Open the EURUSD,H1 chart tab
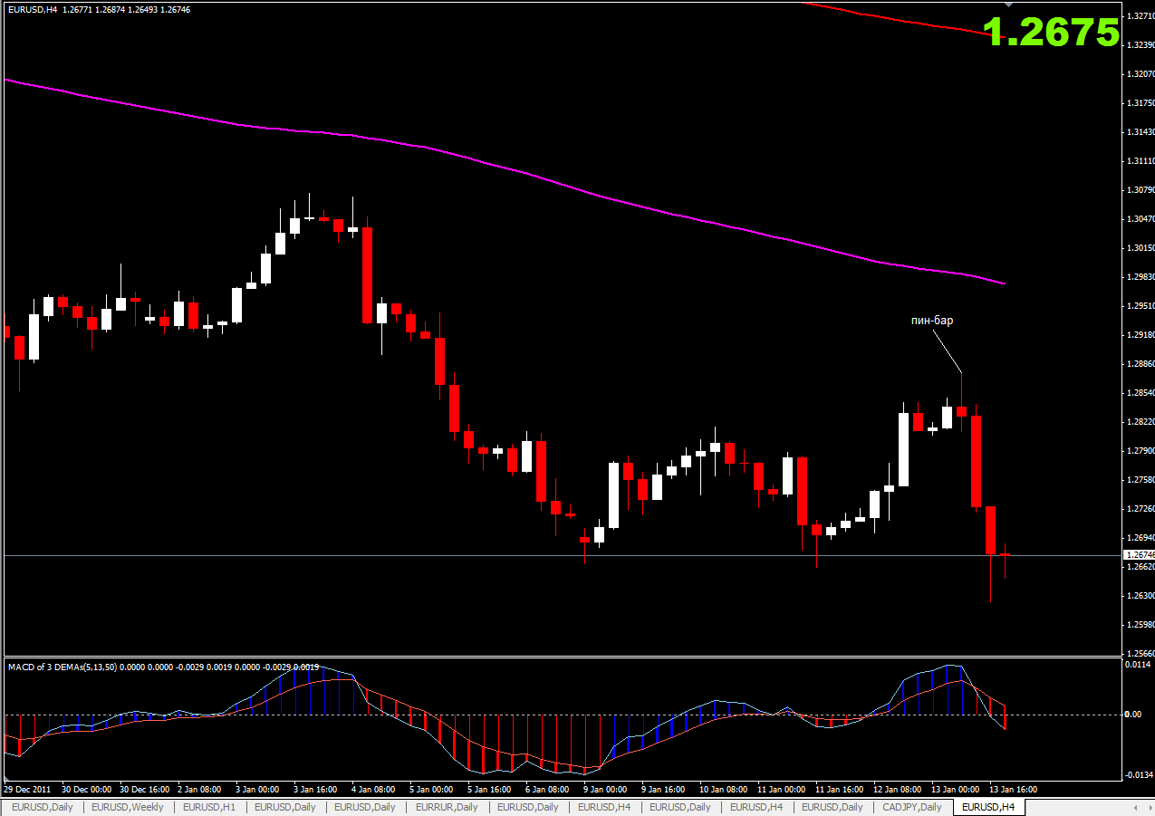 tap(208, 807)
